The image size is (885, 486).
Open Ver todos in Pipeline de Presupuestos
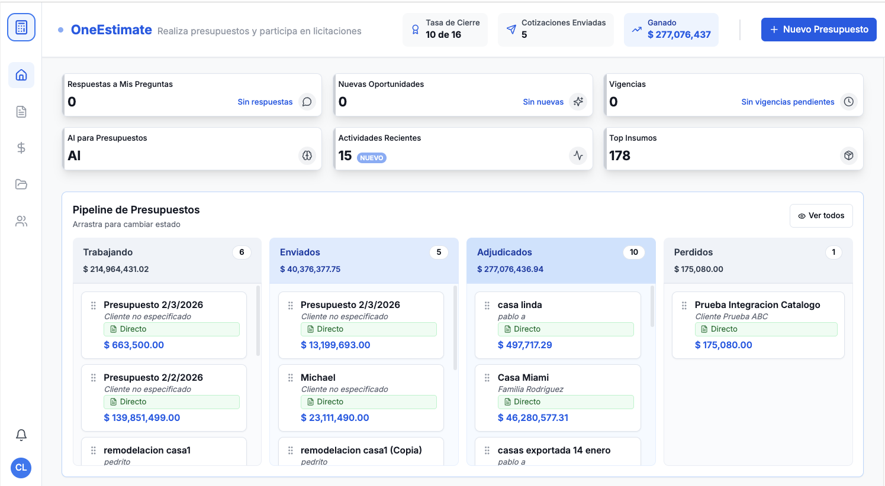(x=821, y=215)
